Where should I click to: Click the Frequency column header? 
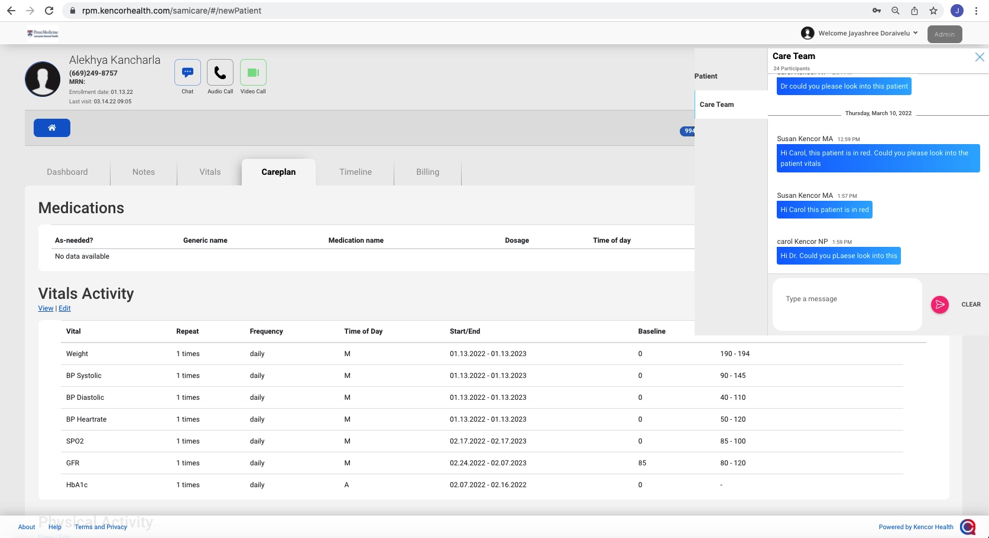(x=266, y=331)
